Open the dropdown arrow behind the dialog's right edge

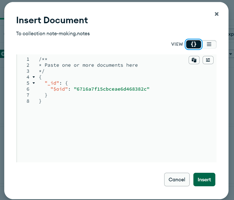click(x=231, y=54)
